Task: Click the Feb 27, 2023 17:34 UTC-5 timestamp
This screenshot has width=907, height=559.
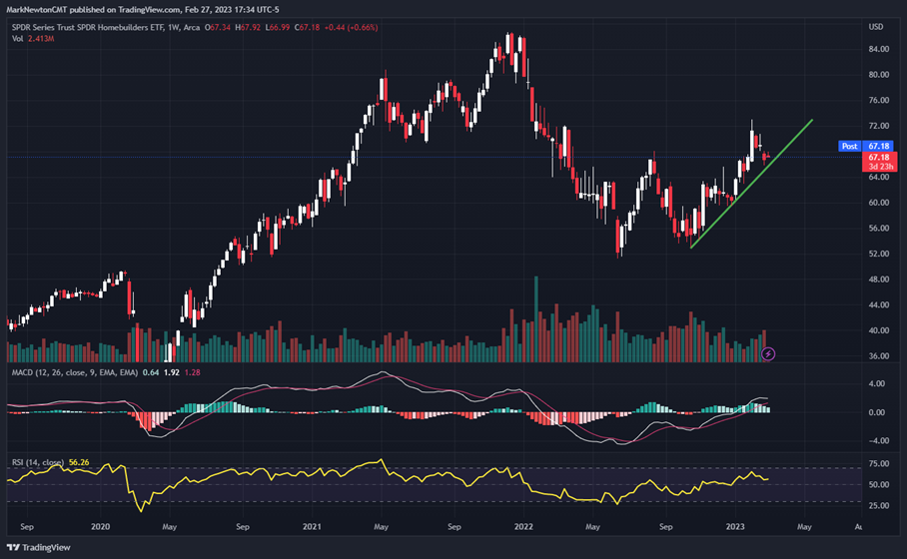Action: click(x=232, y=9)
